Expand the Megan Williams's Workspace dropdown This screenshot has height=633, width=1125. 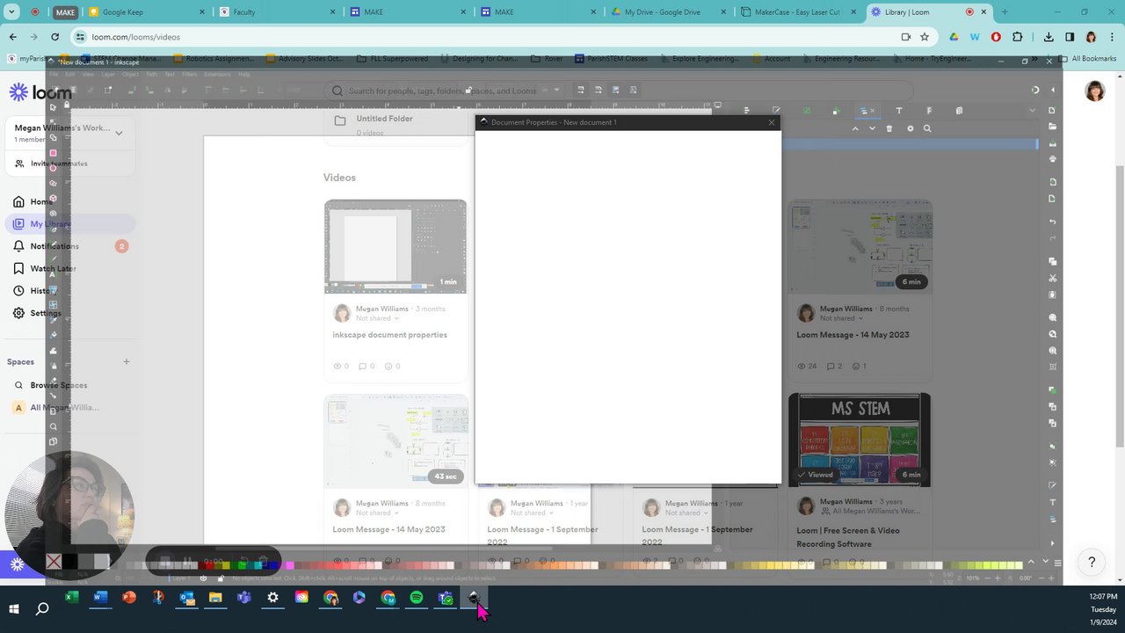pyautogui.click(x=119, y=133)
